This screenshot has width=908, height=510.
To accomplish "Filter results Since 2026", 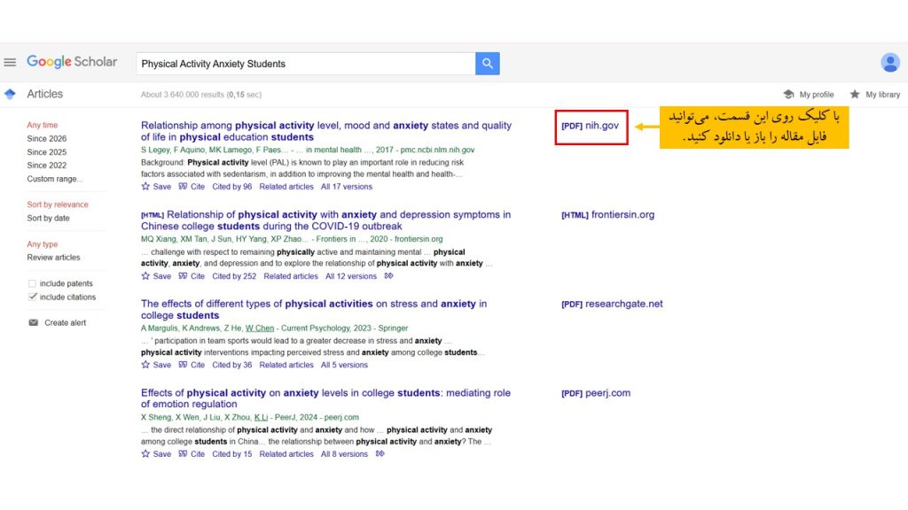I will (46, 139).
